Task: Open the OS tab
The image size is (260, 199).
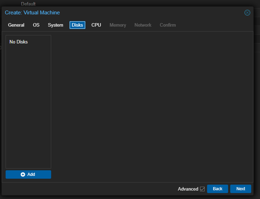Action: point(36,25)
